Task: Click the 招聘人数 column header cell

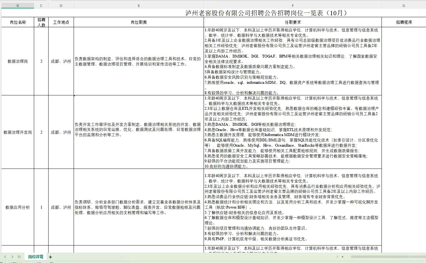Action: click(41, 22)
